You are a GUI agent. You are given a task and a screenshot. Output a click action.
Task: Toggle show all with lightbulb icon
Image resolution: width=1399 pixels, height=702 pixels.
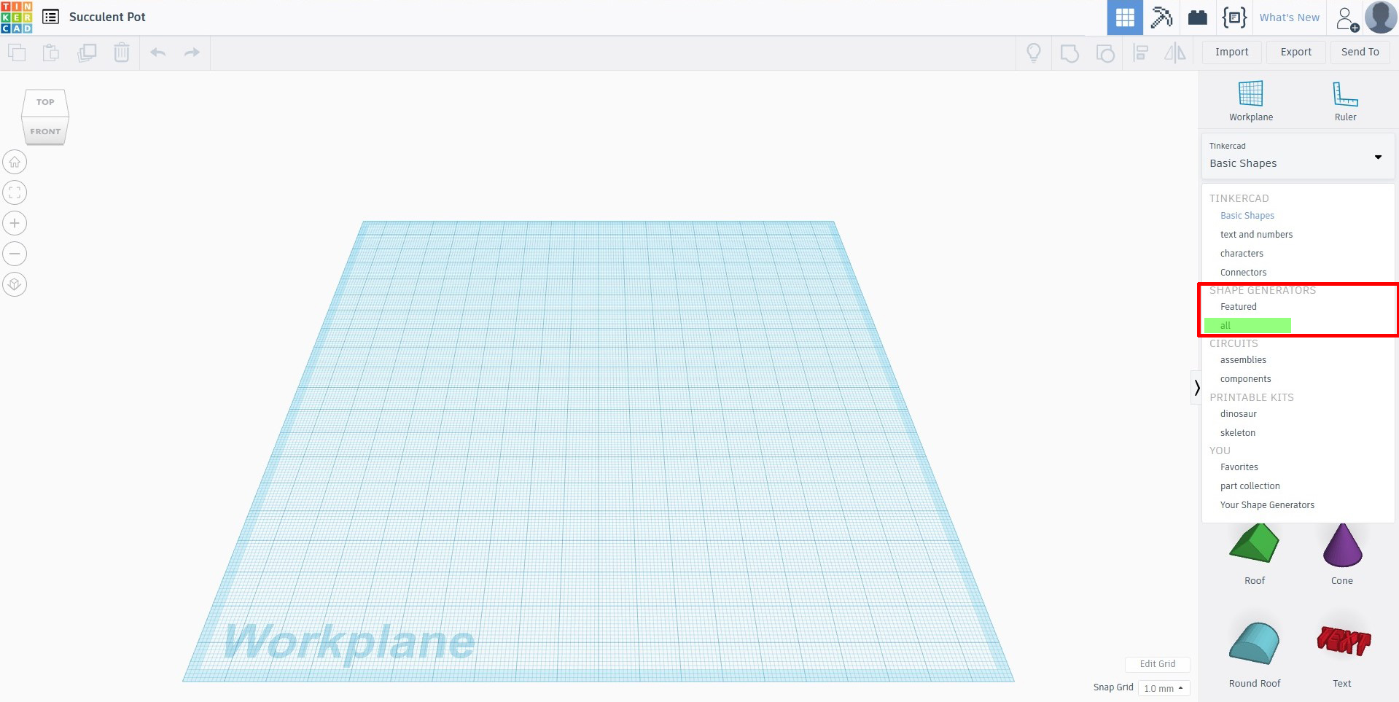(1034, 52)
